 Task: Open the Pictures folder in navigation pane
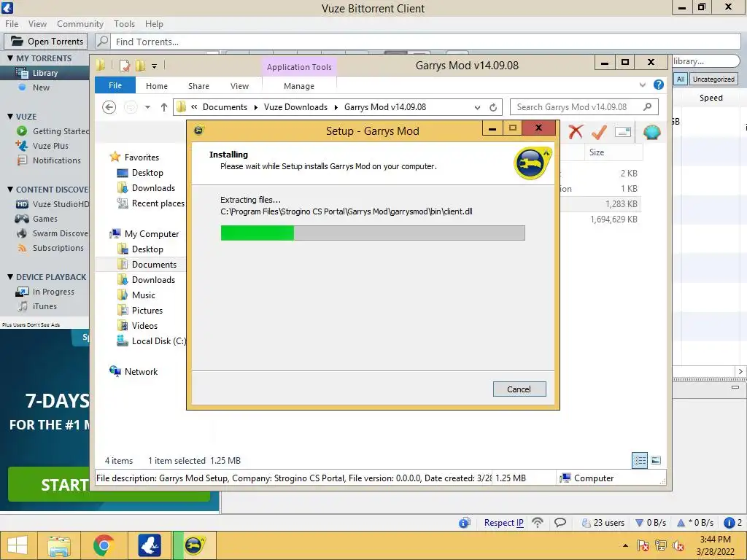coord(147,311)
